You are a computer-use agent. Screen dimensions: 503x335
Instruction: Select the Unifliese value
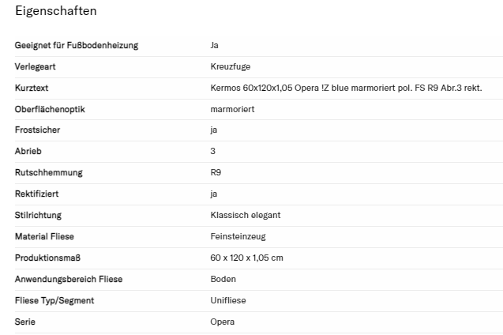tap(227, 300)
